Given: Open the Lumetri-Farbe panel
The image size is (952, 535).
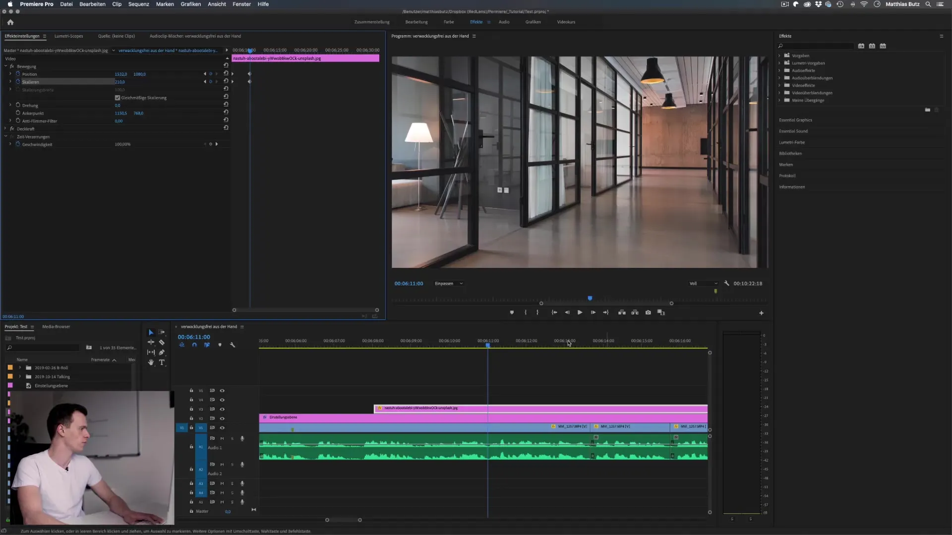Looking at the screenshot, I should [x=792, y=143].
